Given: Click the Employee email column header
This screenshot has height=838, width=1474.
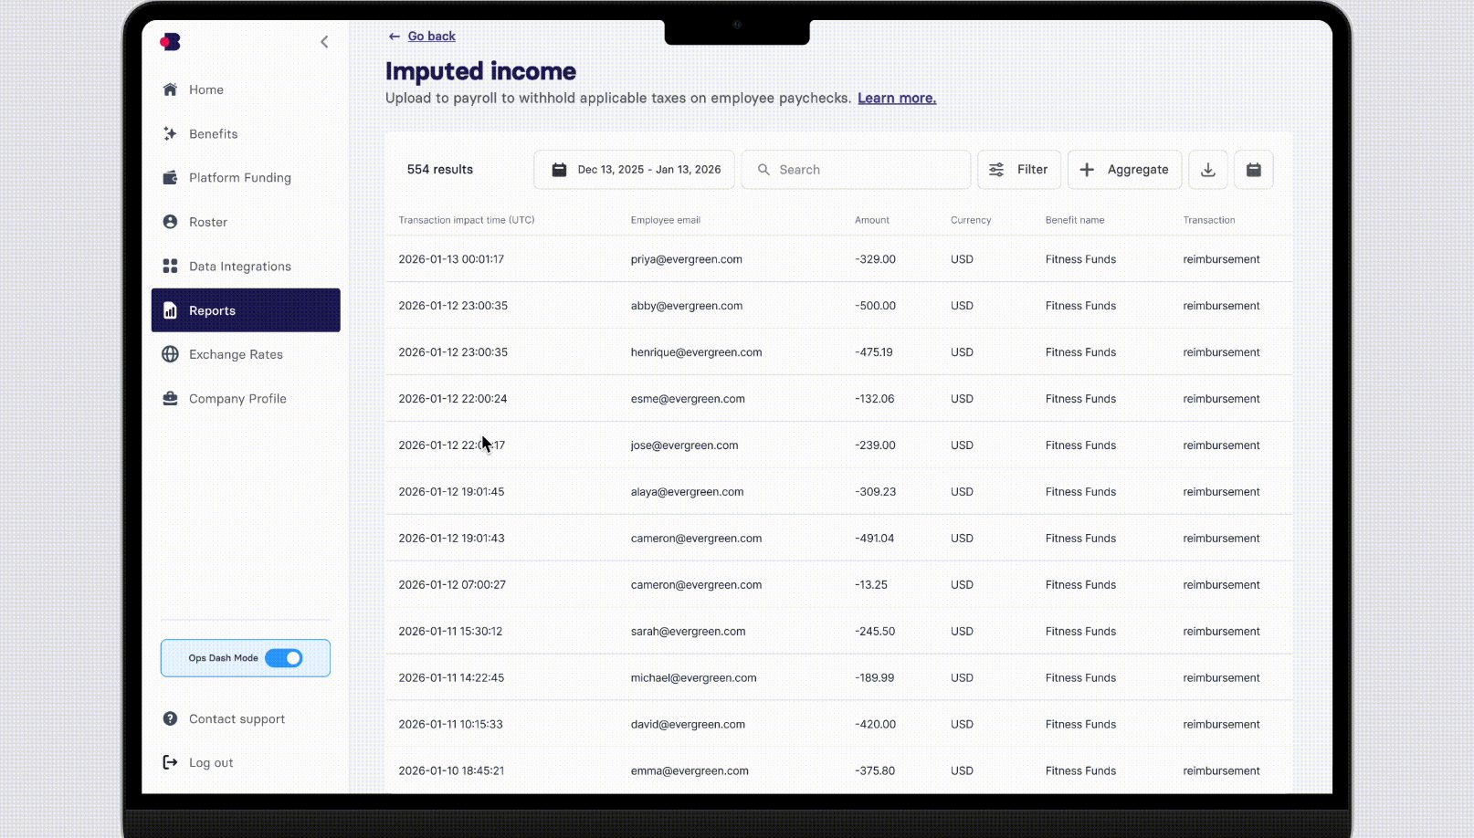Looking at the screenshot, I should click(666, 220).
